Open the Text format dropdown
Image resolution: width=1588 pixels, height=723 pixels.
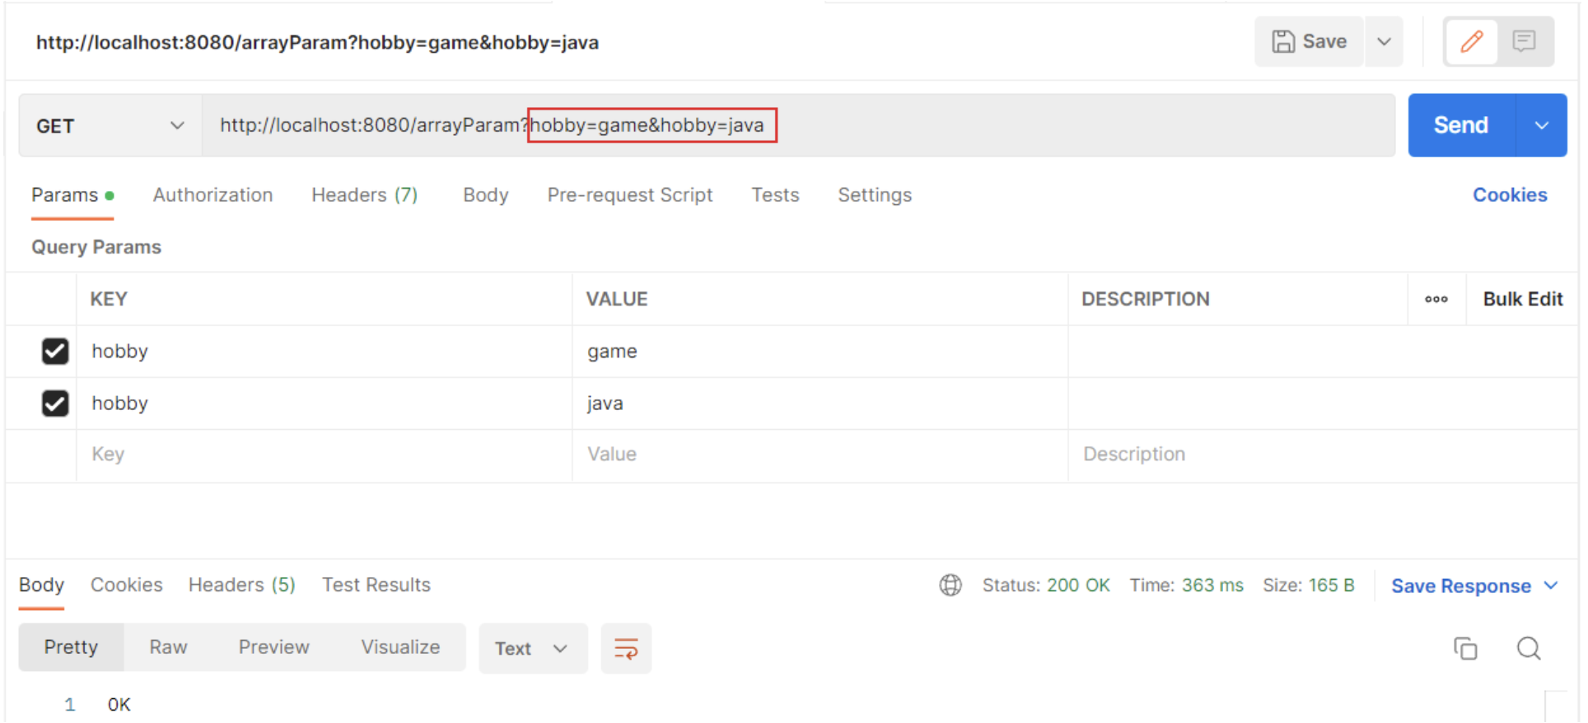point(533,649)
